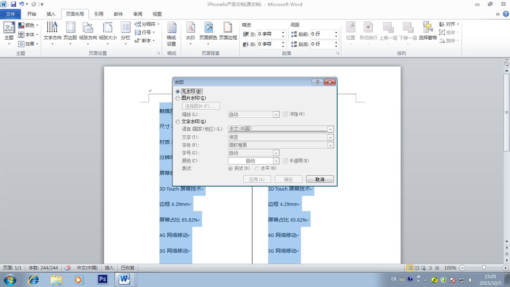This screenshot has height=287, width=510.
Task: Expand the 字体 font dropdown showing 微软雅黑
Action: pyautogui.click(x=331, y=145)
